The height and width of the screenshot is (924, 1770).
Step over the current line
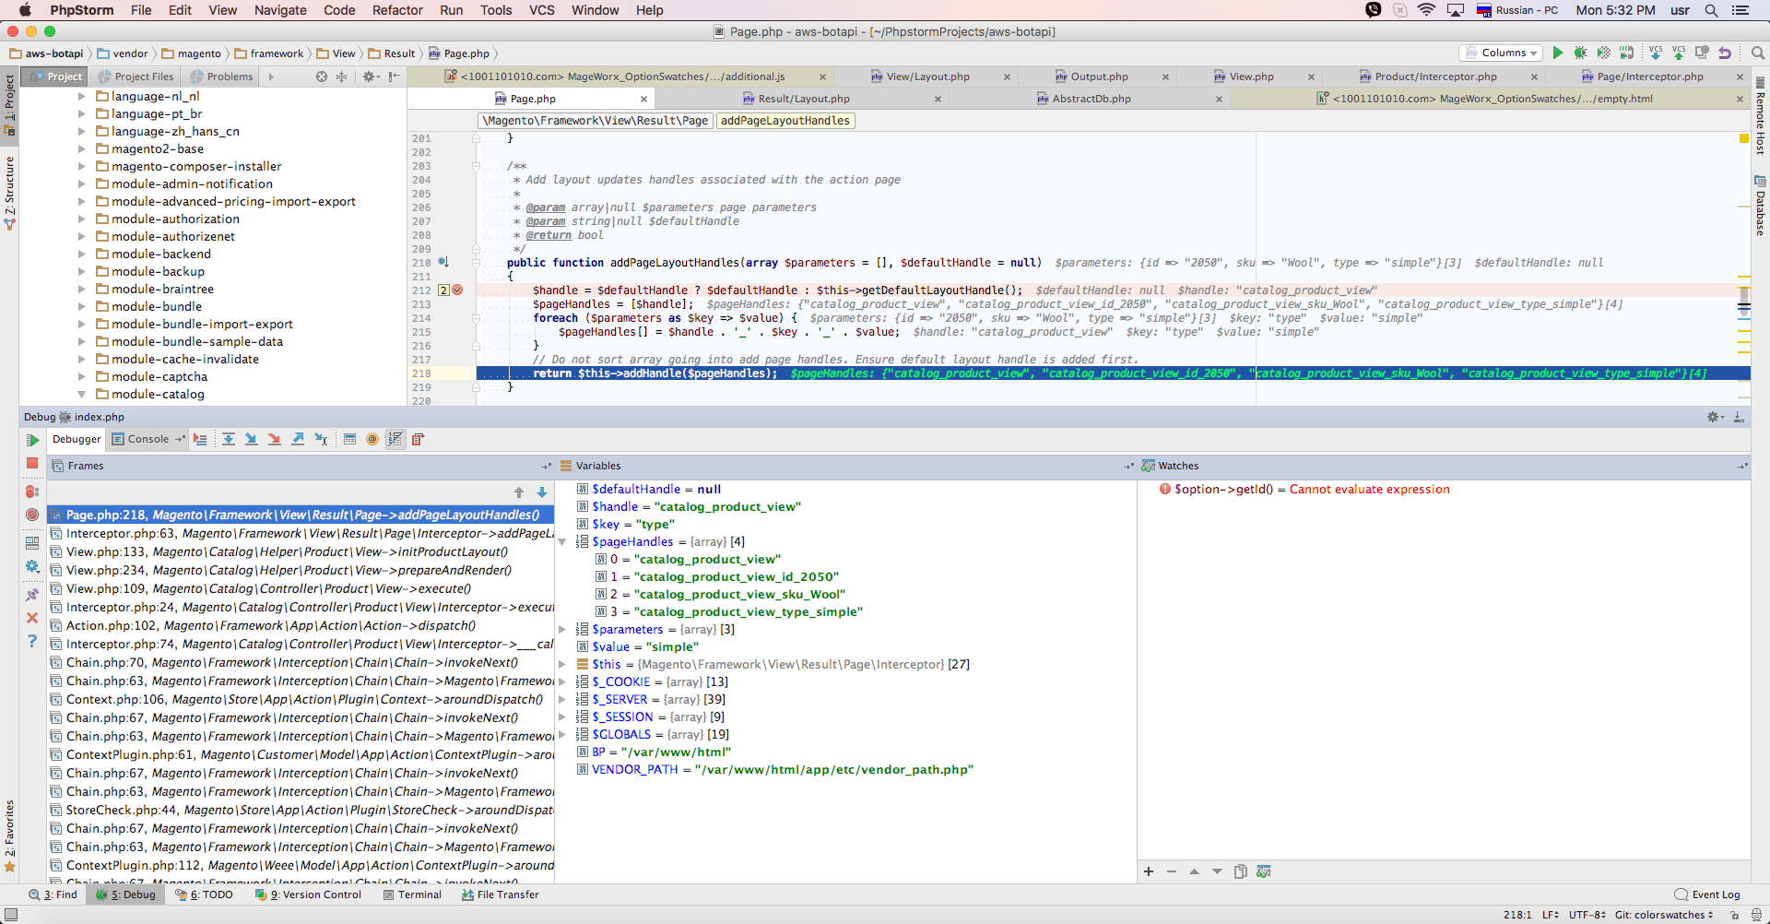coord(230,439)
